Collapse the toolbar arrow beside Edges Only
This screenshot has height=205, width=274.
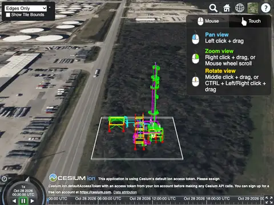50,7
